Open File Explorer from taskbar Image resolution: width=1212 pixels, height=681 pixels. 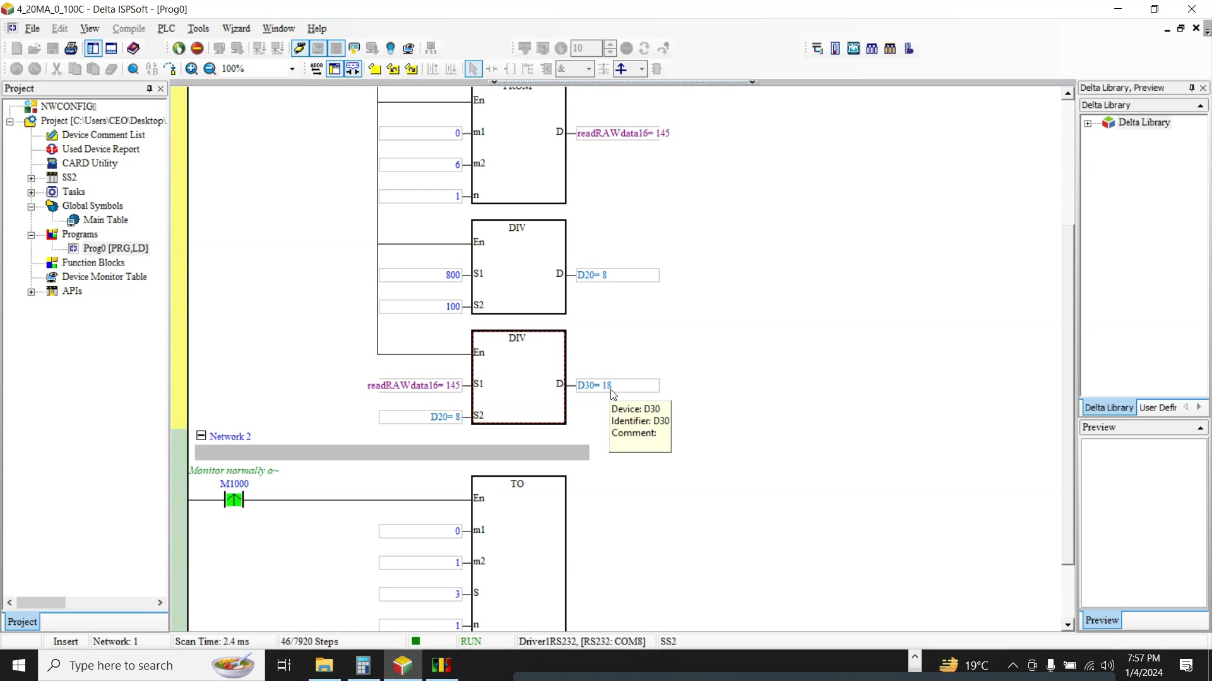click(x=324, y=665)
